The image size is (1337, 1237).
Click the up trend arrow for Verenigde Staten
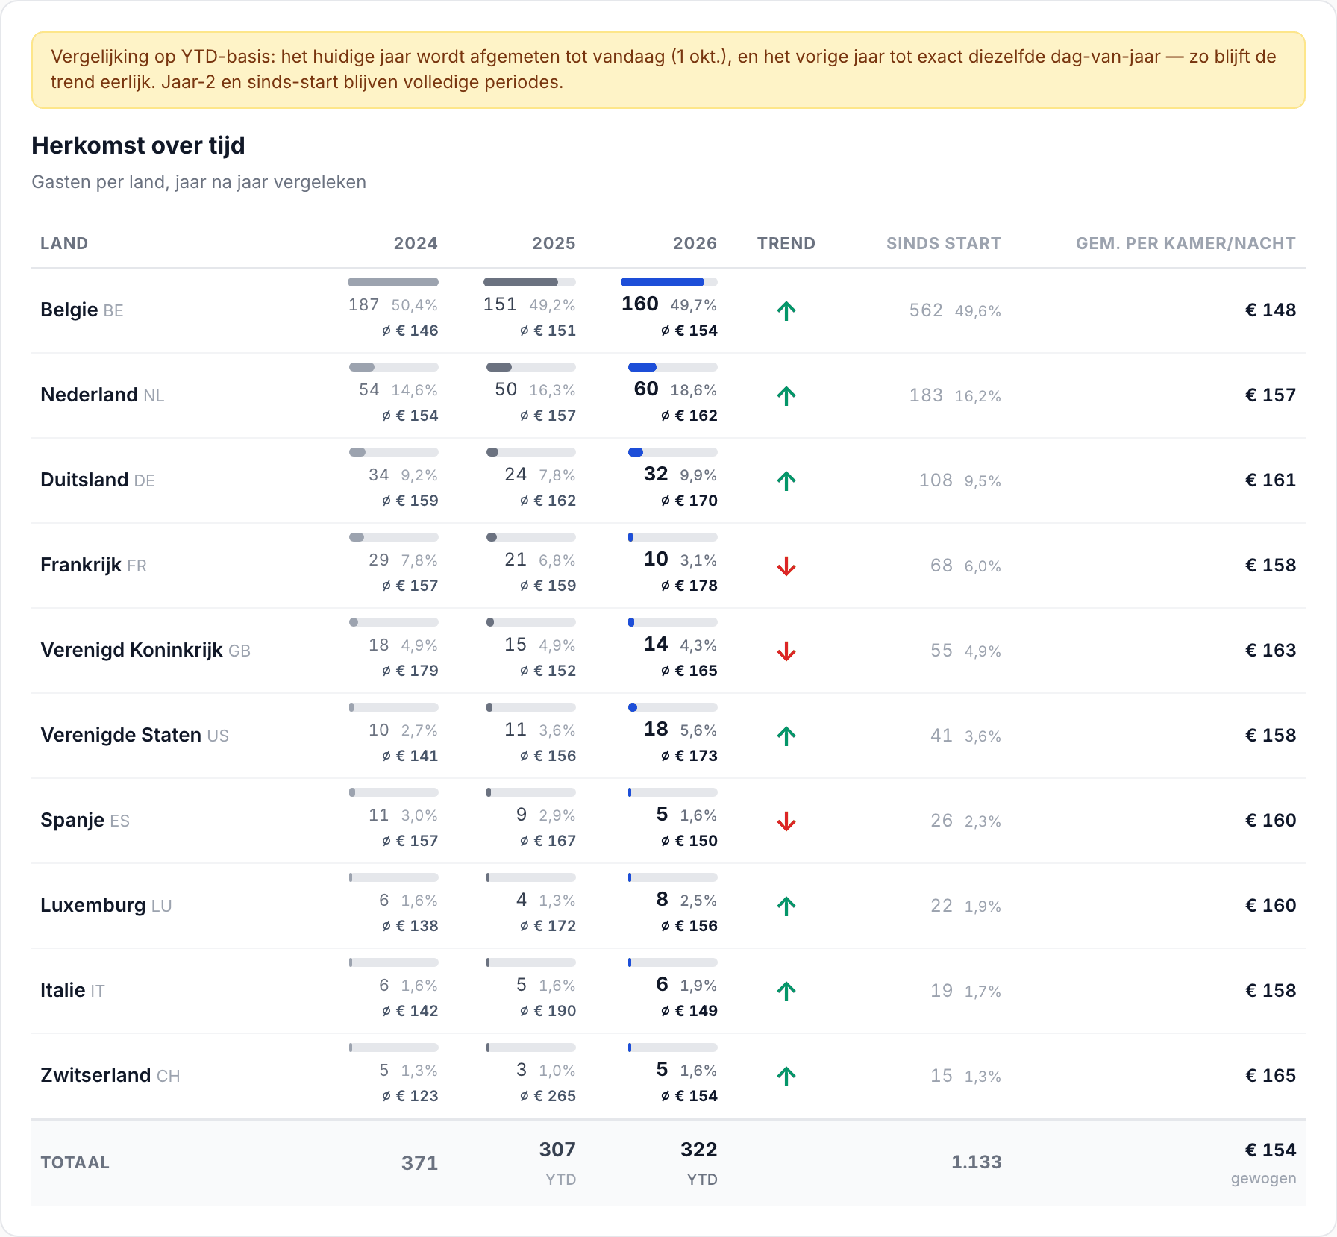[786, 736]
